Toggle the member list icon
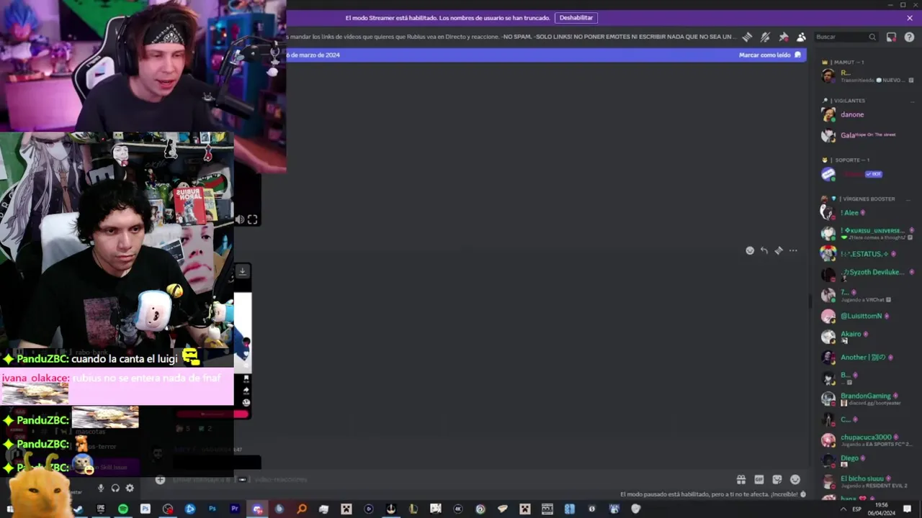This screenshot has height=518, width=922. pos(801,37)
